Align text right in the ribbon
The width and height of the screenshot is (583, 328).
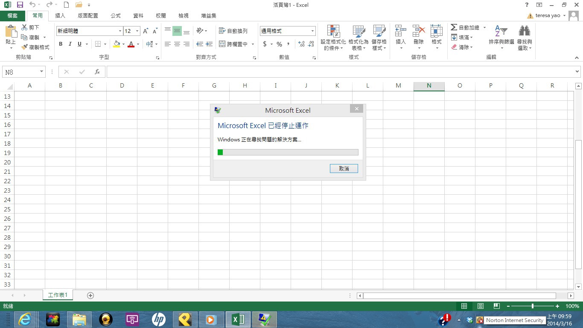pyautogui.click(x=187, y=44)
